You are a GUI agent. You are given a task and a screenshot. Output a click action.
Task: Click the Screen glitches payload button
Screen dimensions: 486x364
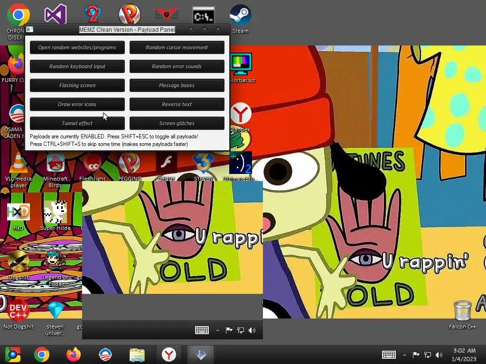pos(177,123)
